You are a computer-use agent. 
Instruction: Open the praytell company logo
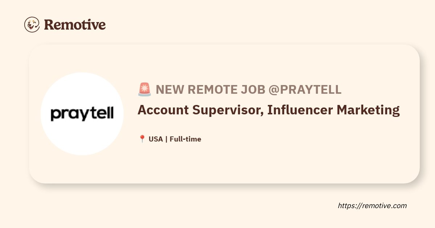(x=82, y=114)
